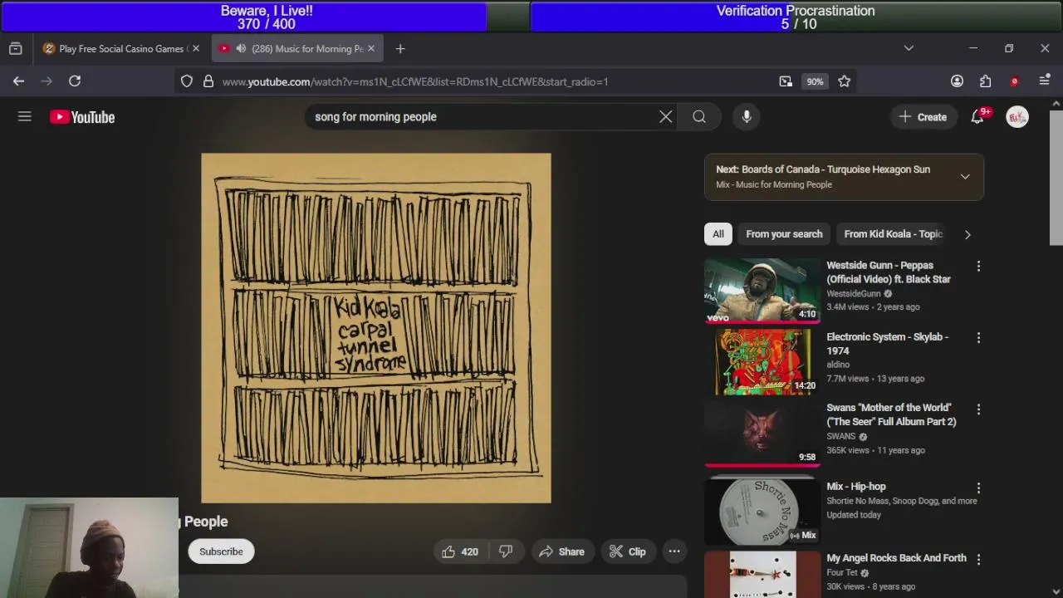Screen dimensions: 1063x598
Task: Open Swans Mother of the World title
Action: [x=891, y=414]
